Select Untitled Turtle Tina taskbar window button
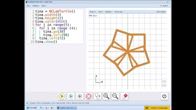Screen dimensions: 196x110 (67, 108)
